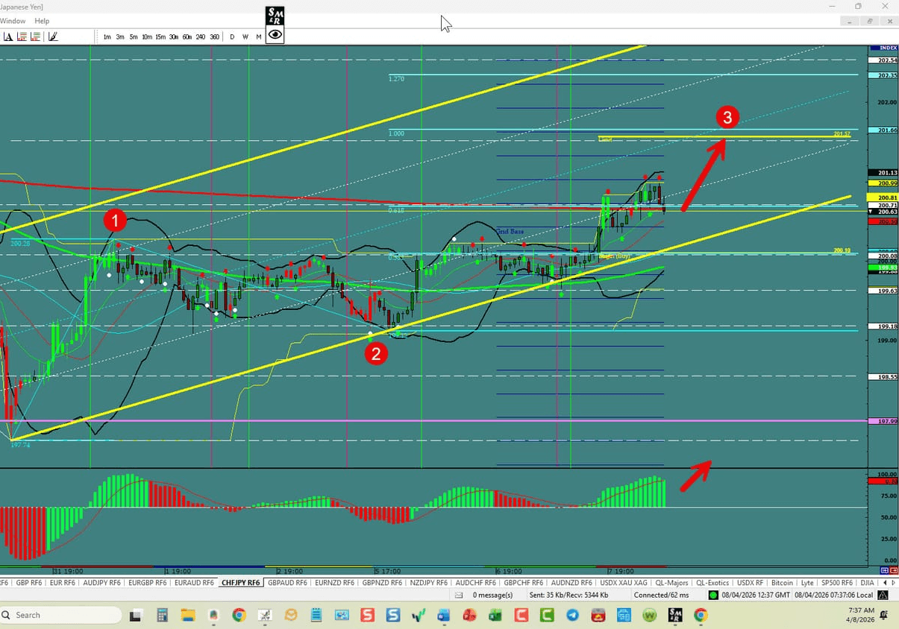Select the drawing pen tool

(52, 36)
